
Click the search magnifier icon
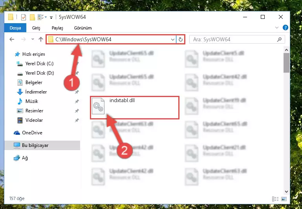click(279, 40)
